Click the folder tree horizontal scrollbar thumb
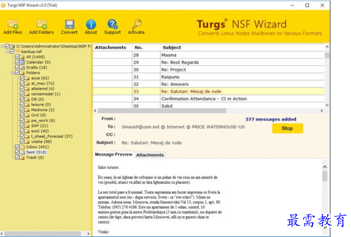The image size is (351, 237). (x=43, y=234)
